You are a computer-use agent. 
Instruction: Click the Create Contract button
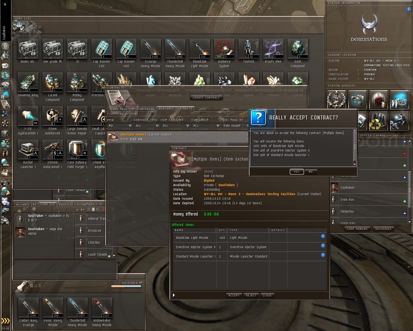click(206, 98)
